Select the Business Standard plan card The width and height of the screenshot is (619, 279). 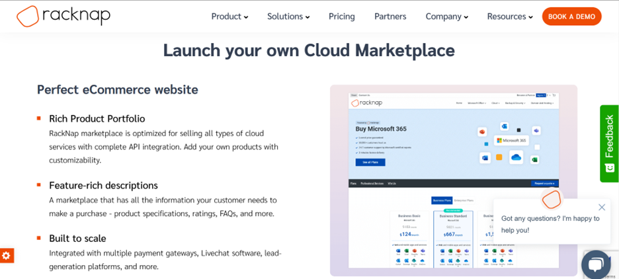tap(453, 228)
